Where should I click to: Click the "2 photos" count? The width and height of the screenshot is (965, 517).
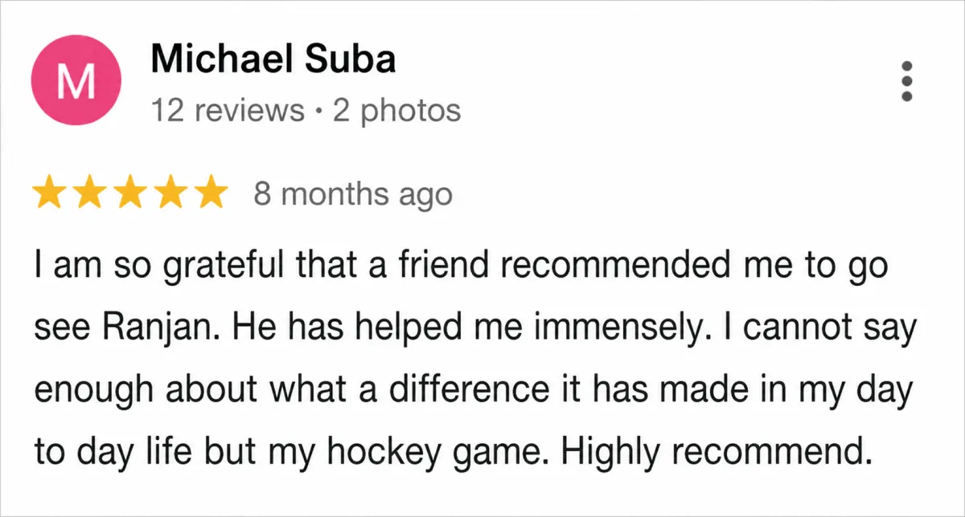[x=397, y=110]
